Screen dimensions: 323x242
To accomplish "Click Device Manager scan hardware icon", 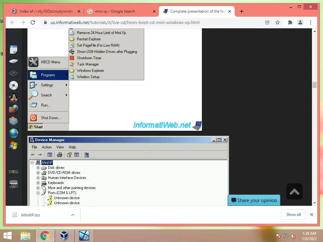I will 86,155.
